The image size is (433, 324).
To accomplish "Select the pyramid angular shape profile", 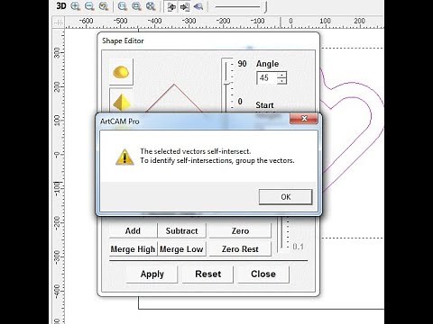I will [x=121, y=102].
